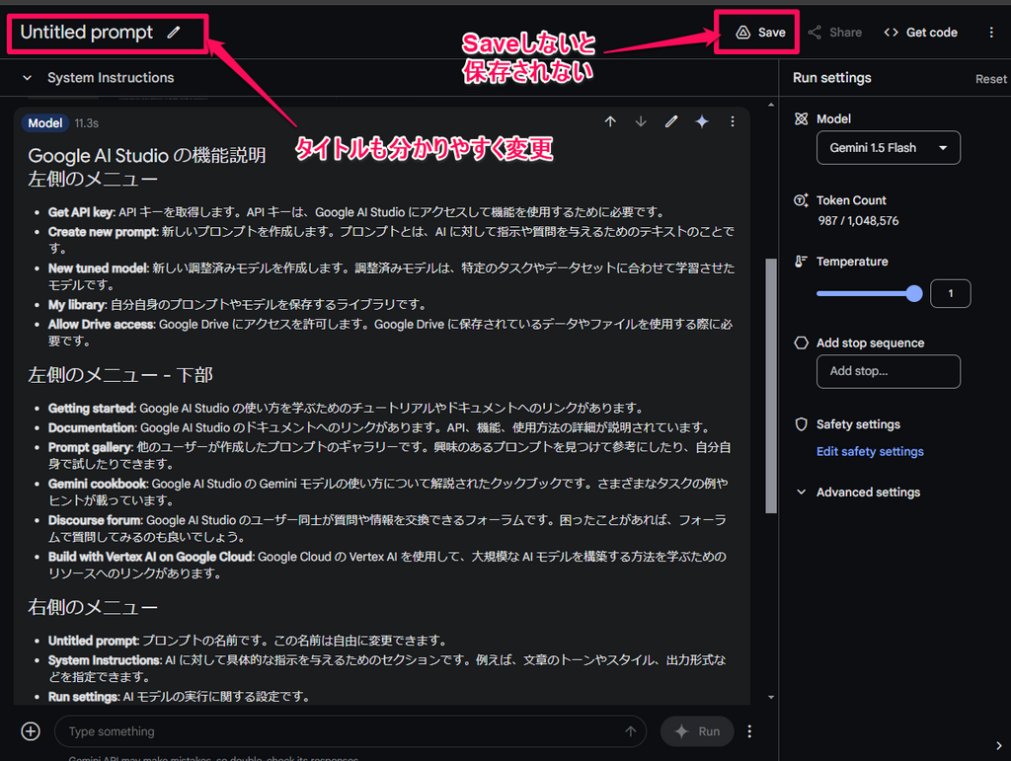Click the chat scrollbar thumb
Screen dimensions: 1011x761
(x=771, y=385)
